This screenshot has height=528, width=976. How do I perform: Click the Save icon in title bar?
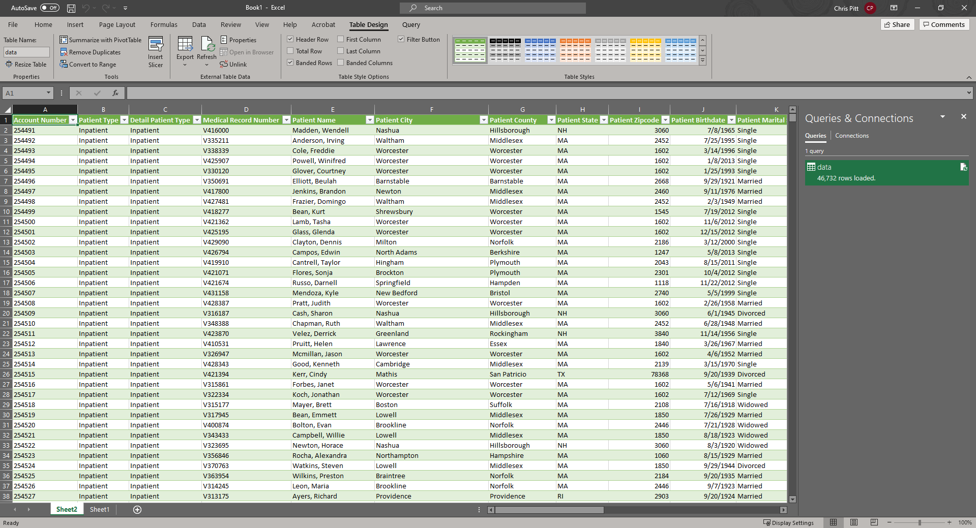(x=71, y=8)
